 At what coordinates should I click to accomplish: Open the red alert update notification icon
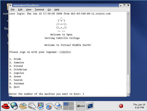coord(121,106)
